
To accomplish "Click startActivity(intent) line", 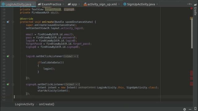I will tap(54, 91).
